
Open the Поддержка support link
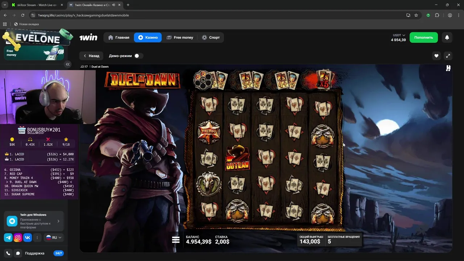click(x=35, y=253)
